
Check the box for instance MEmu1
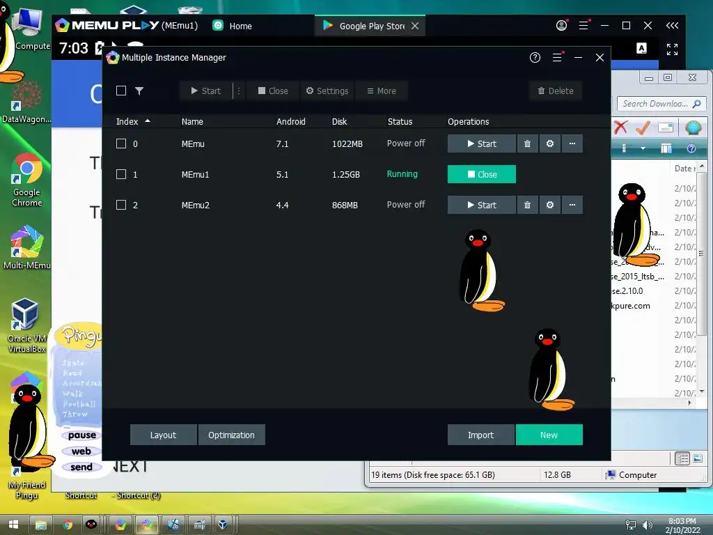121,174
